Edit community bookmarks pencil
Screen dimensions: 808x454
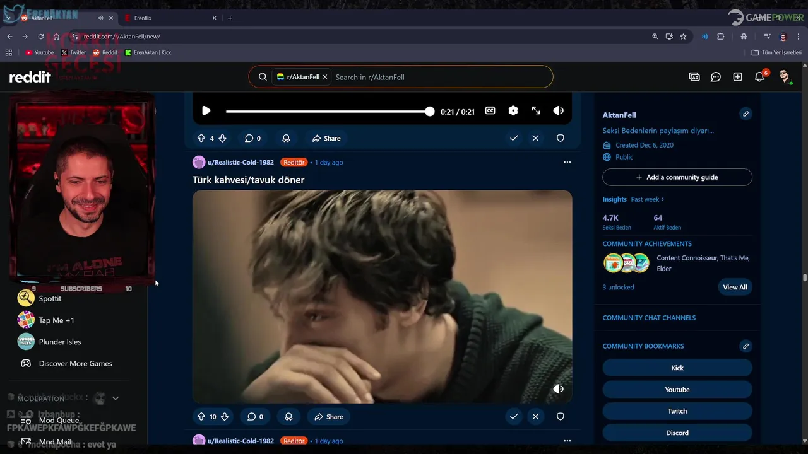pos(746,346)
